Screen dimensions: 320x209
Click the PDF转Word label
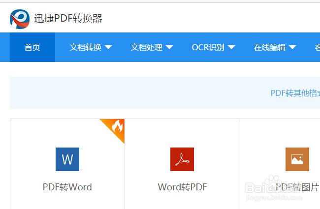click(67, 187)
